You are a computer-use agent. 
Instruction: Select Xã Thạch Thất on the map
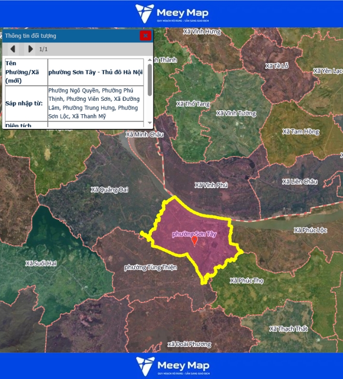(x=288, y=329)
